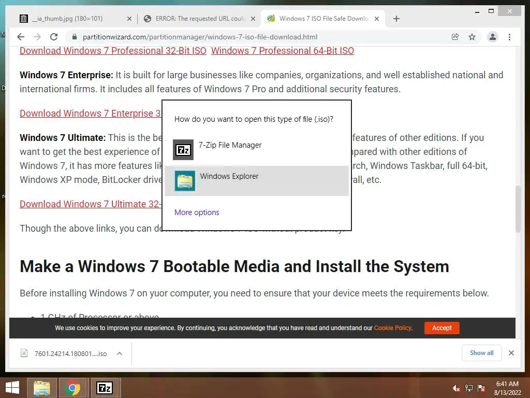Screen dimensions: 530x398
Task: Select Windows Explorer to open the ISO
Action: pos(257,180)
